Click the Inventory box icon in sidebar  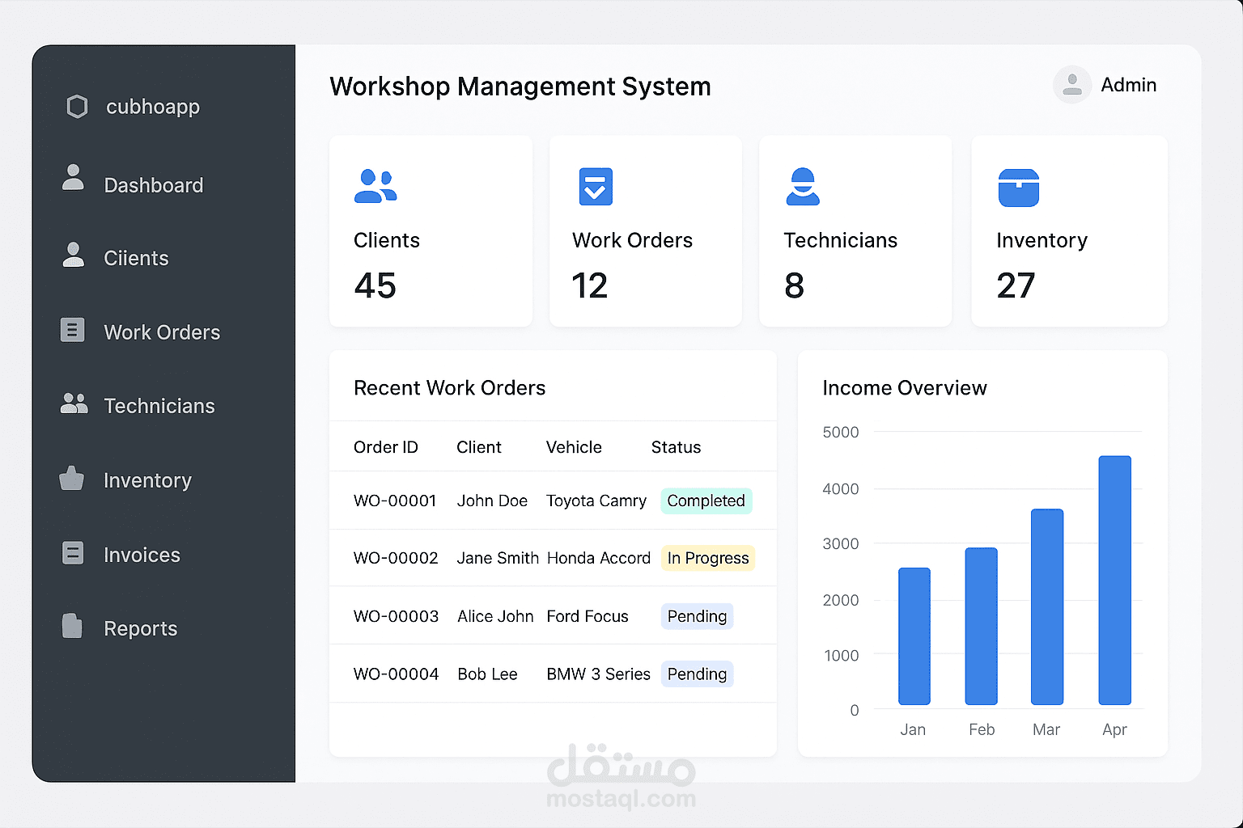point(71,479)
